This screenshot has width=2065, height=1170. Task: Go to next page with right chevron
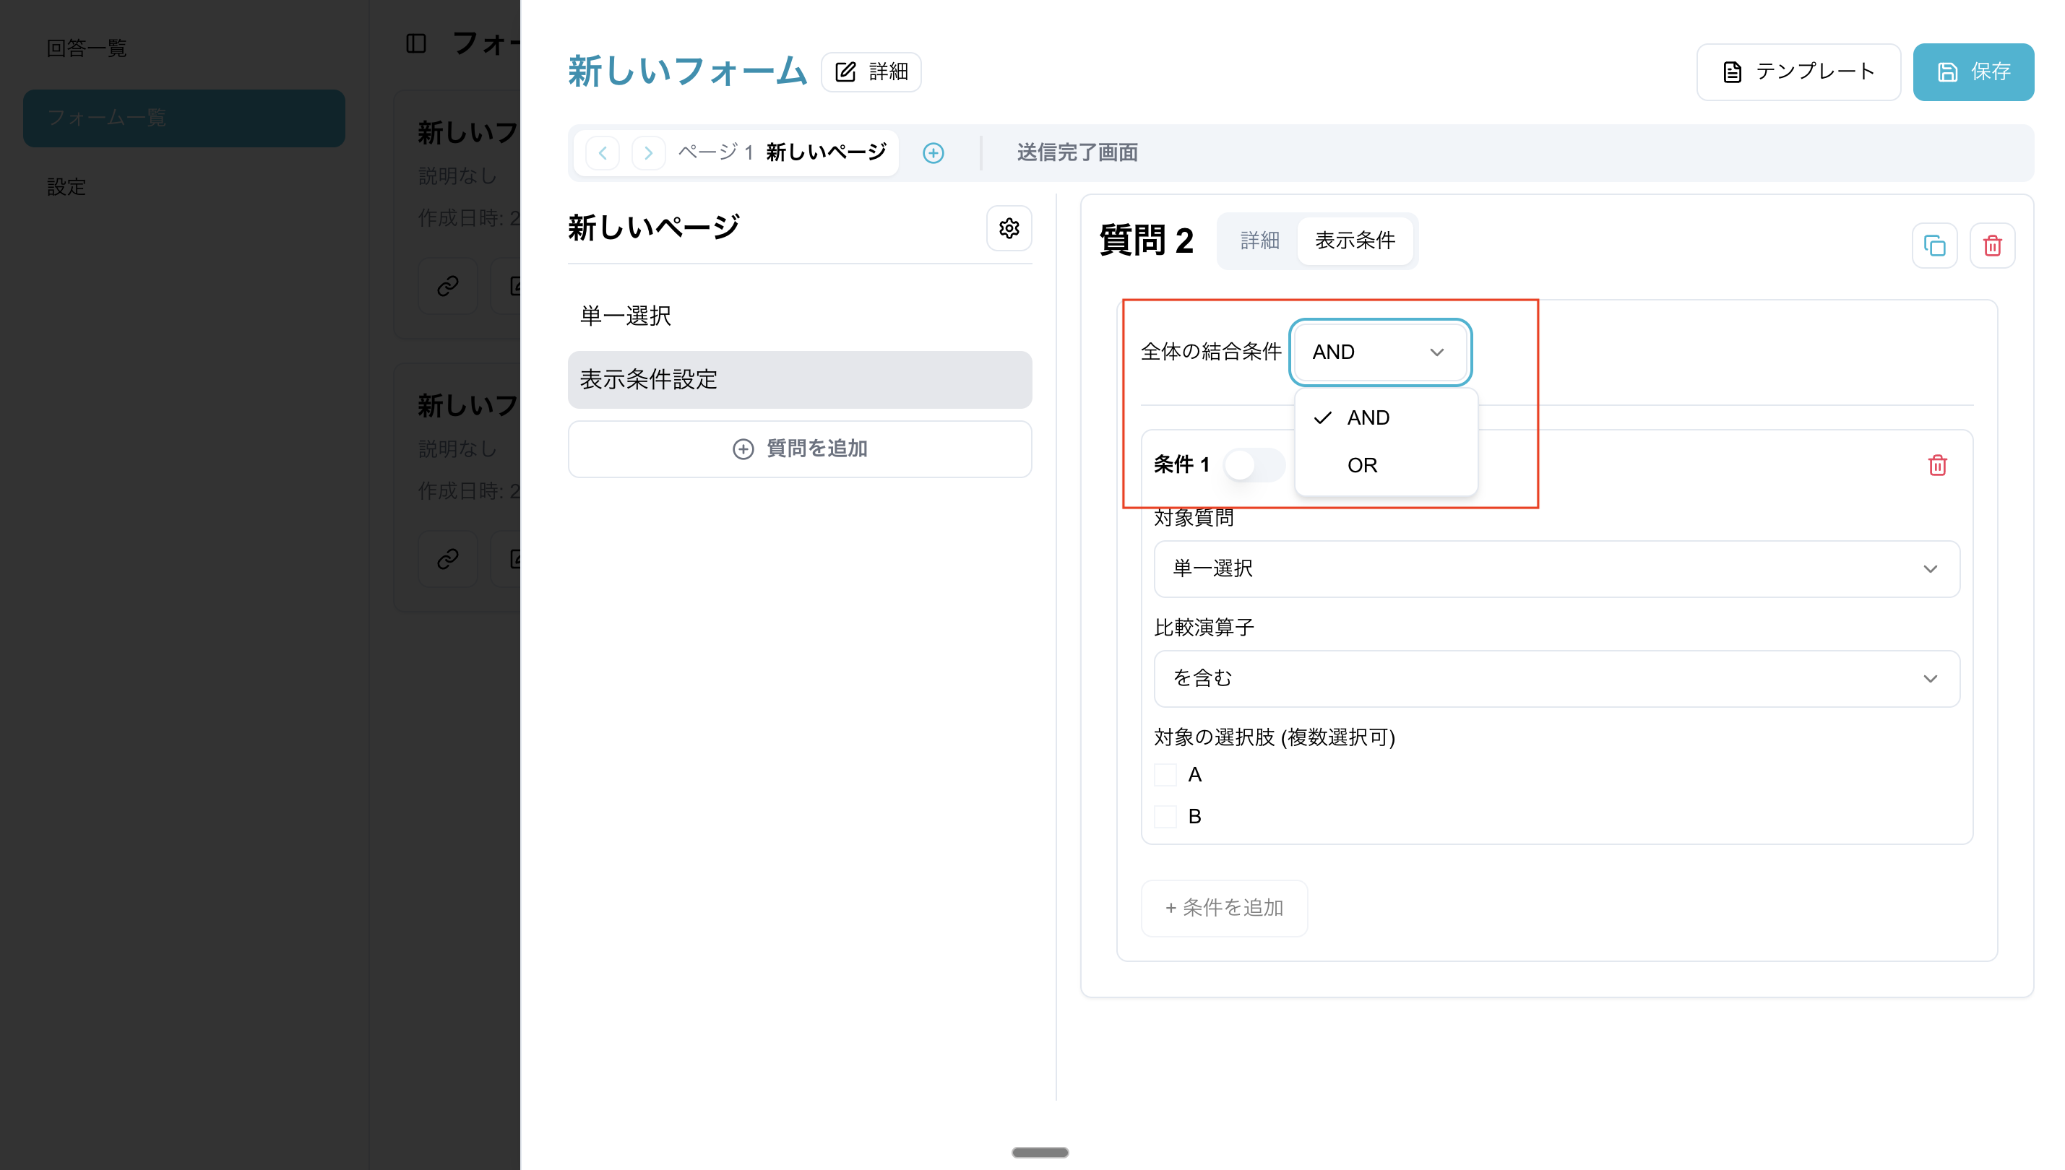[x=648, y=152]
